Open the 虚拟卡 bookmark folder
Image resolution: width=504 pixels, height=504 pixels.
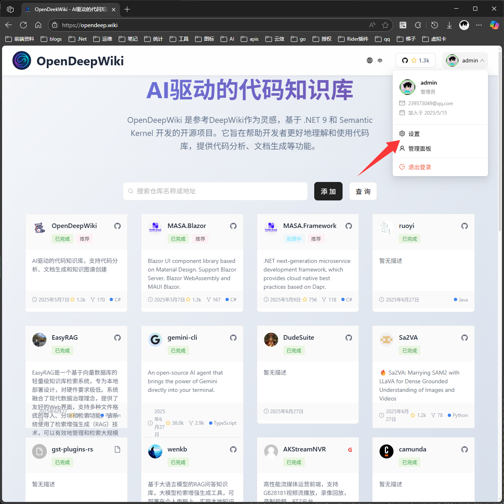pyautogui.click(x=433, y=39)
